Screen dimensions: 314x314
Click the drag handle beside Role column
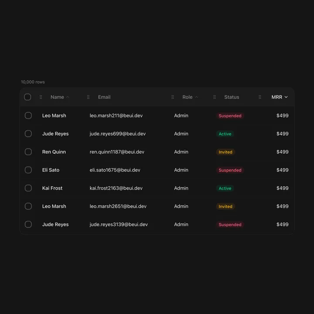point(173,97)
